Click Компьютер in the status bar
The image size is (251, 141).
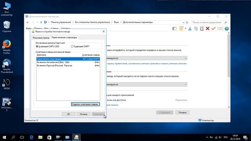(206, 120)
